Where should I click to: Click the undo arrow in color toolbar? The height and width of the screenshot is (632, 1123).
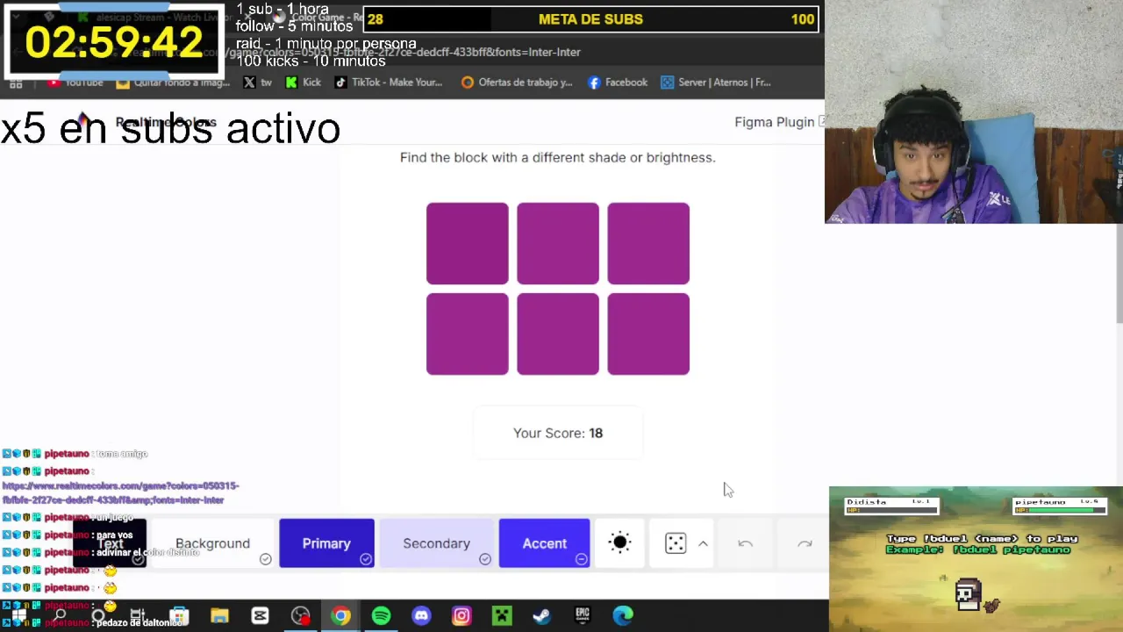(745, 543)
